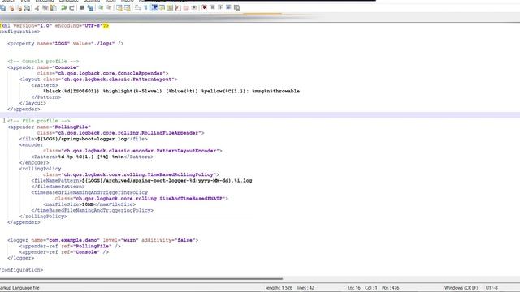The height and width of the screenshot is (292, 520).
Task: Click the RollingFileAppender class line
Action: coord(121,133)
